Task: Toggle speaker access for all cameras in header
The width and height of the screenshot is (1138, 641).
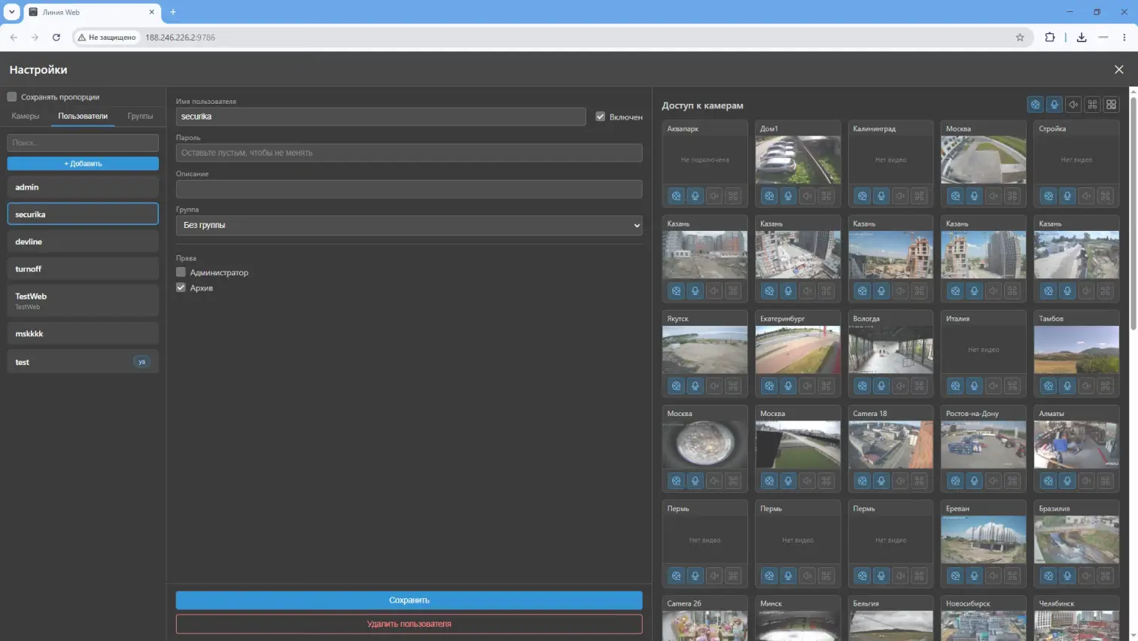Action: pyautogui.click(x=1073, y=105)
